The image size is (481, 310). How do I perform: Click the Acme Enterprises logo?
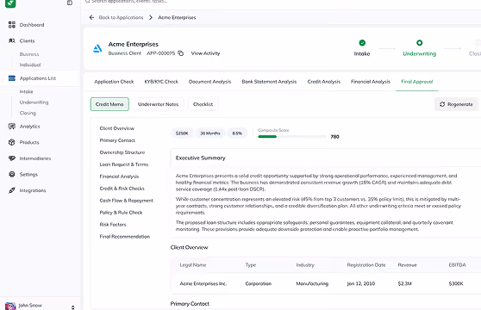(x=97, y=48)
